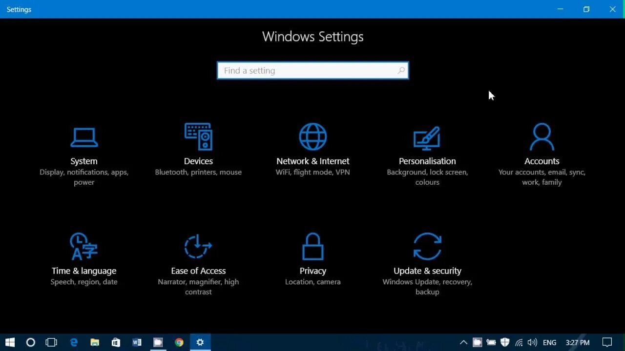Open Cortana from the taskbar
The height and width of the screenshot is (351, 625).
[x=30, y=342]
